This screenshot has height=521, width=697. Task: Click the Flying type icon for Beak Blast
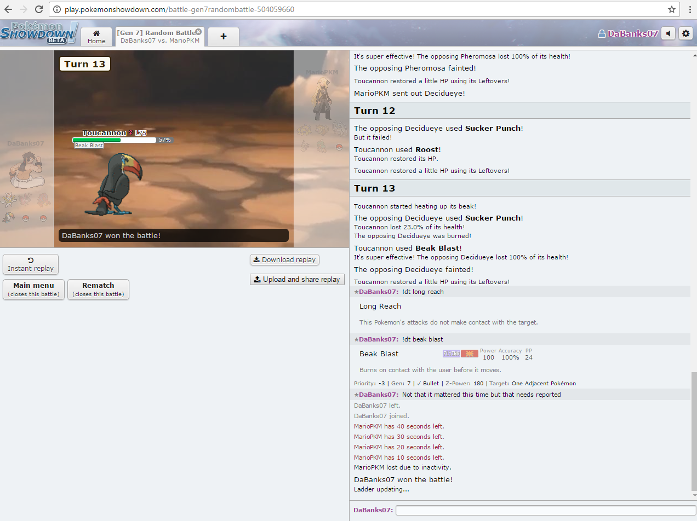click(x=451, y=354)
